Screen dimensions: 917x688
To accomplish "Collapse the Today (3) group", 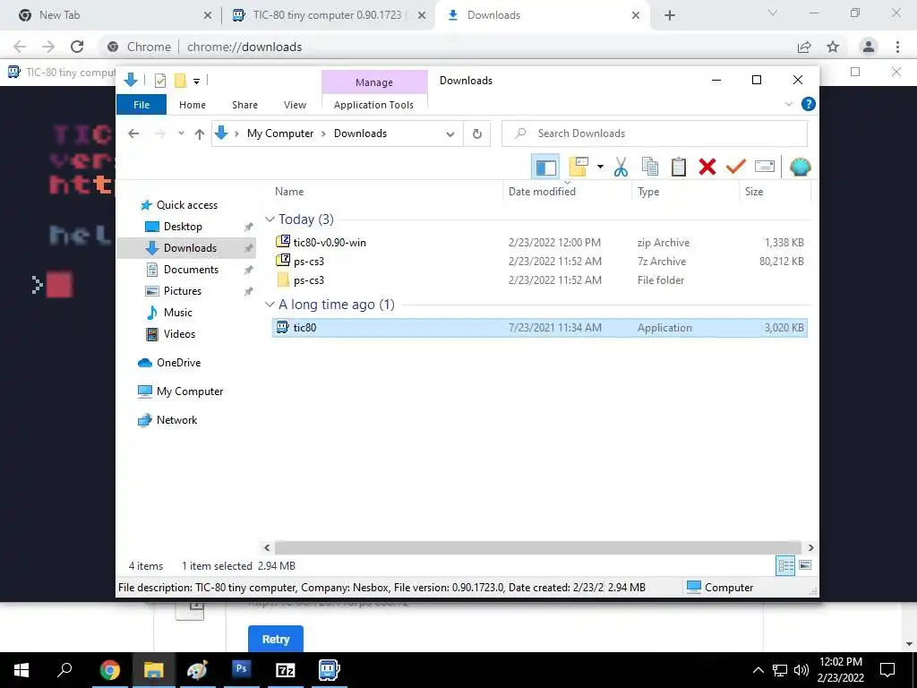I will coord(270,219).
